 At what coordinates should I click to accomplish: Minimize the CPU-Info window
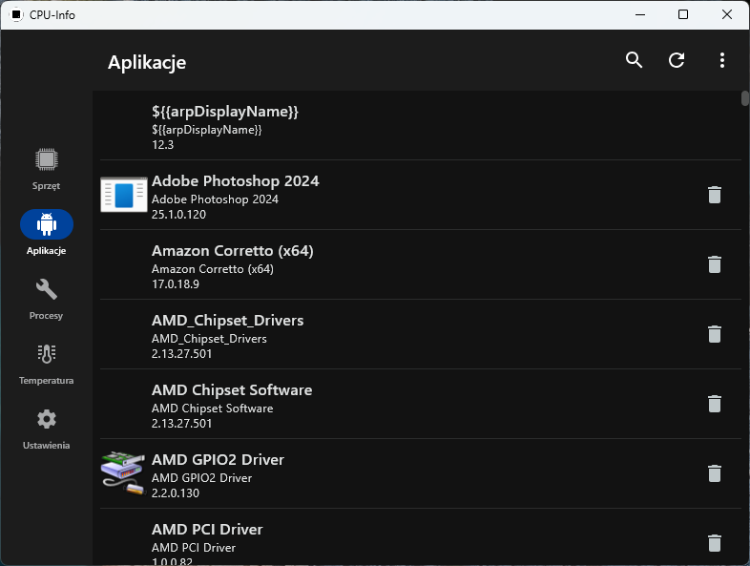640,15
